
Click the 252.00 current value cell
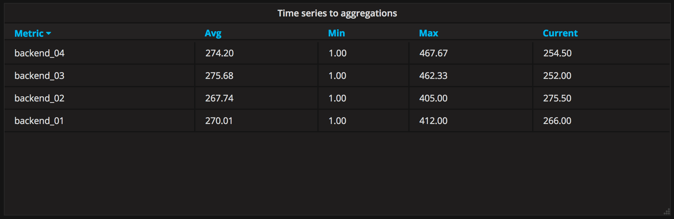point(557,76)
